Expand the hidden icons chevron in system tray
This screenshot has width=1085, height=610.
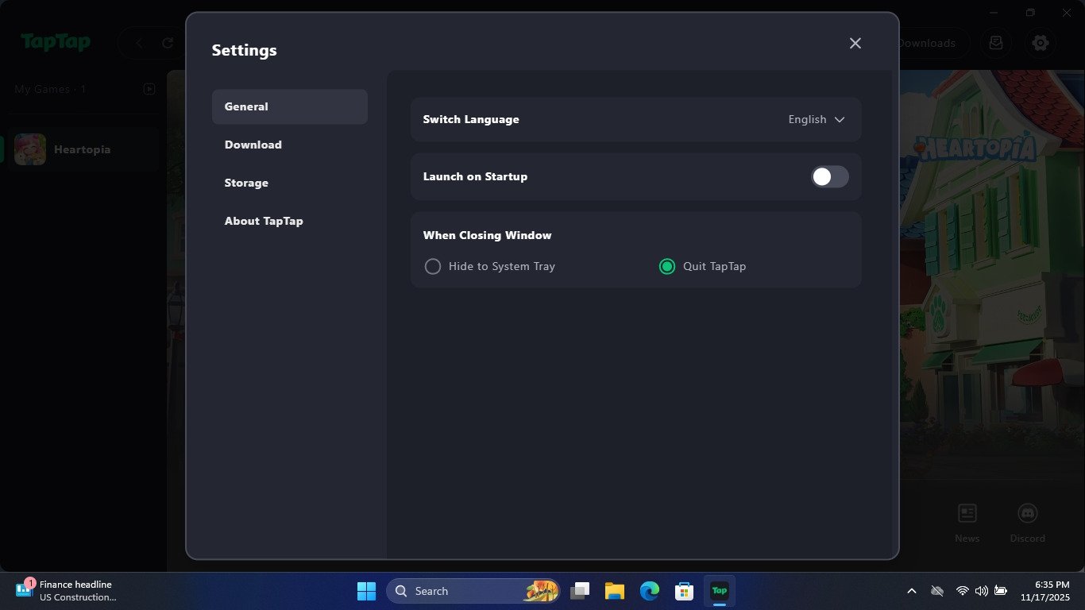pos(911,590)
